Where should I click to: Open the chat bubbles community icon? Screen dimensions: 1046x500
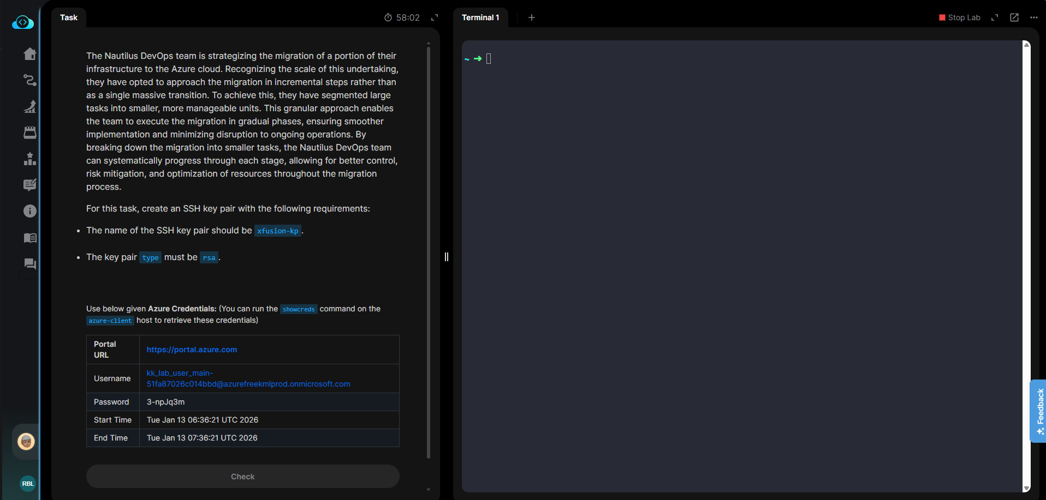tap(30, 264)
